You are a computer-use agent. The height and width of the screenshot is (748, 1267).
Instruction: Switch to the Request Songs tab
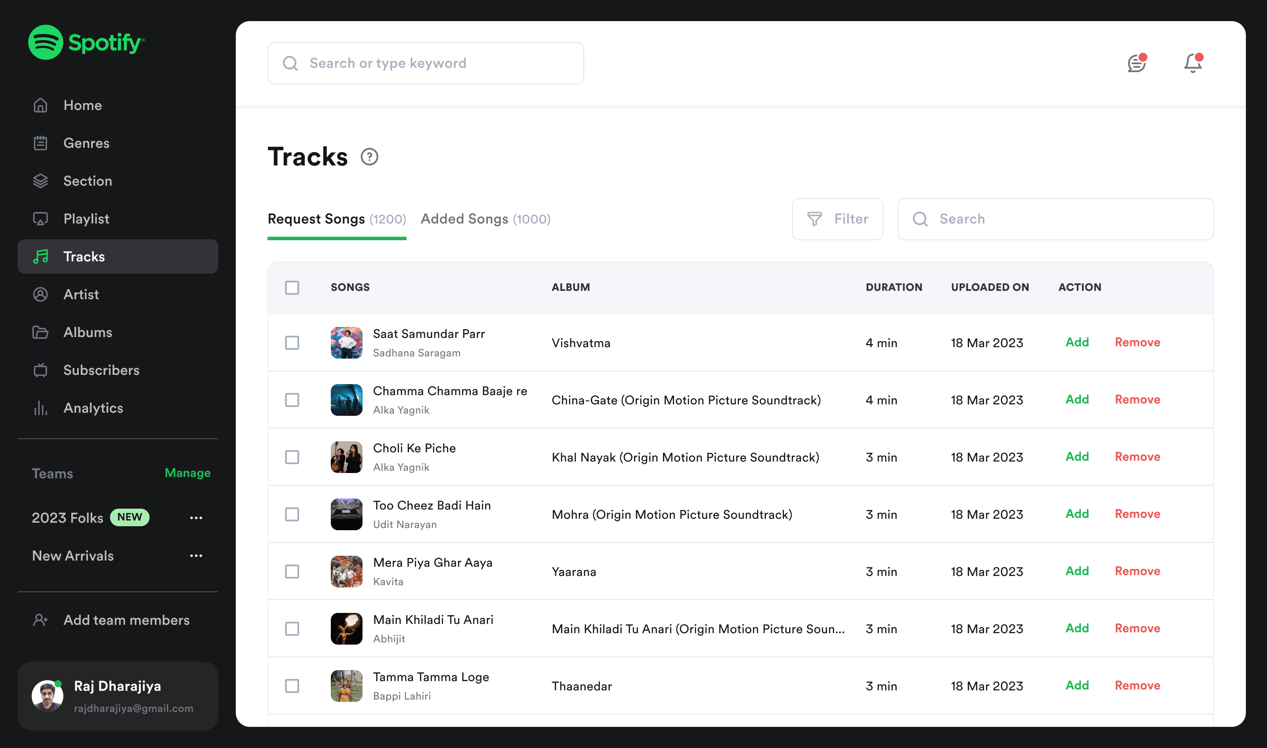tap(337, 219)
